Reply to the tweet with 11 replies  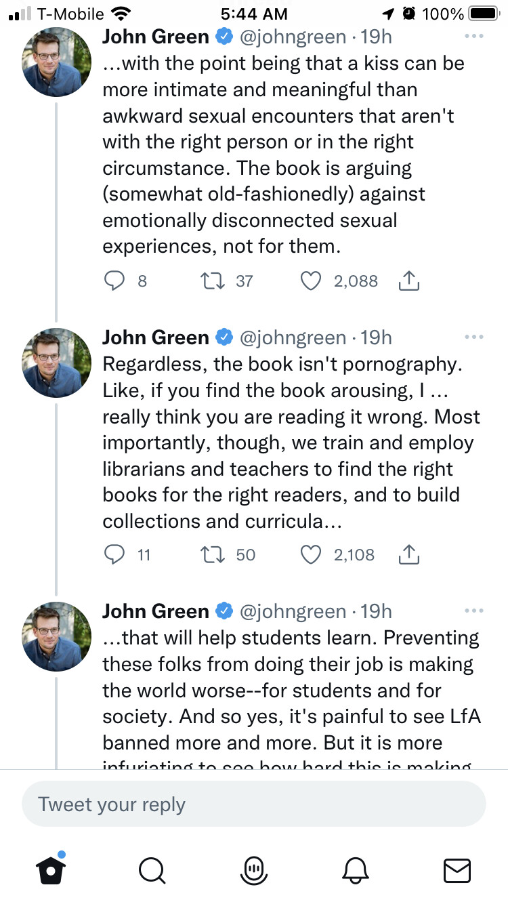[114, 554]
